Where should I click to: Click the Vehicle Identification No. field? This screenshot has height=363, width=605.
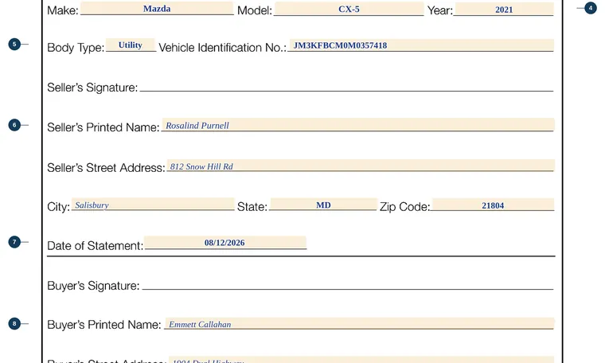click(x=421, y=45)
